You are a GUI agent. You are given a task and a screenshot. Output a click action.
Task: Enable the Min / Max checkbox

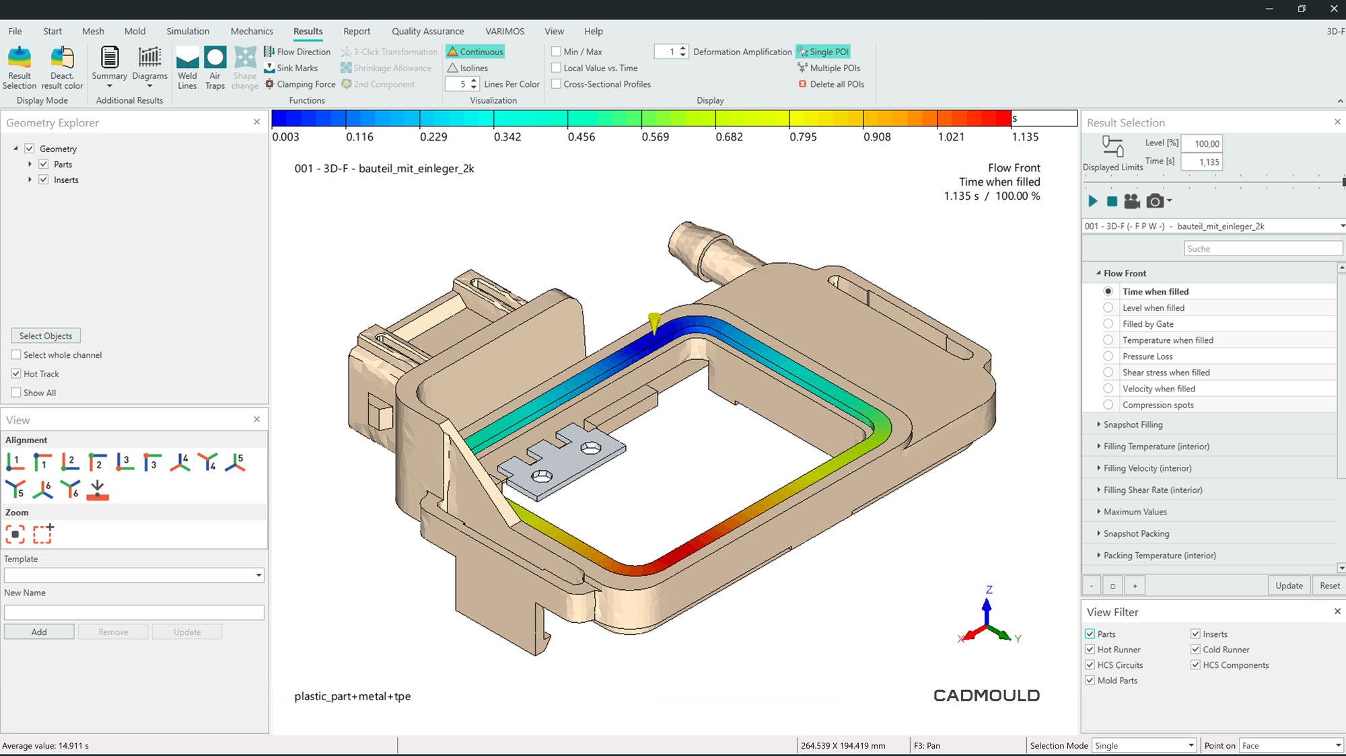[x=556, y=52]
